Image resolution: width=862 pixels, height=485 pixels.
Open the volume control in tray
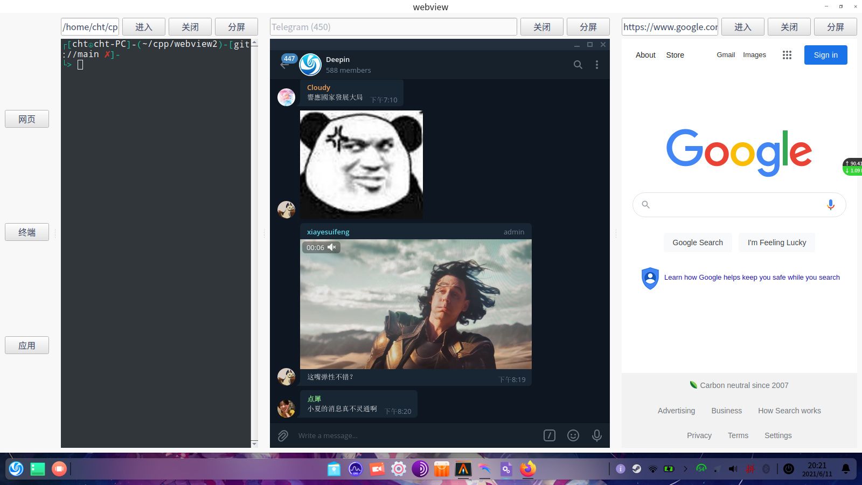click(x=733, y=469)
